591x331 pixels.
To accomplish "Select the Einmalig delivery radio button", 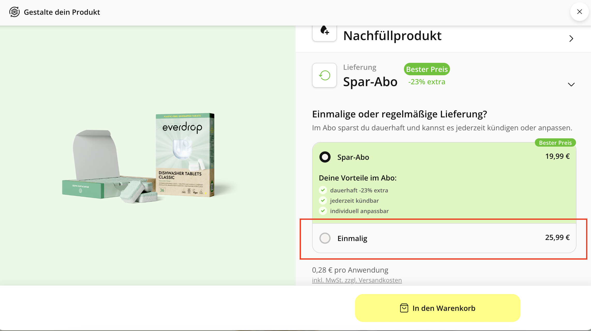I will click(325, 238).
